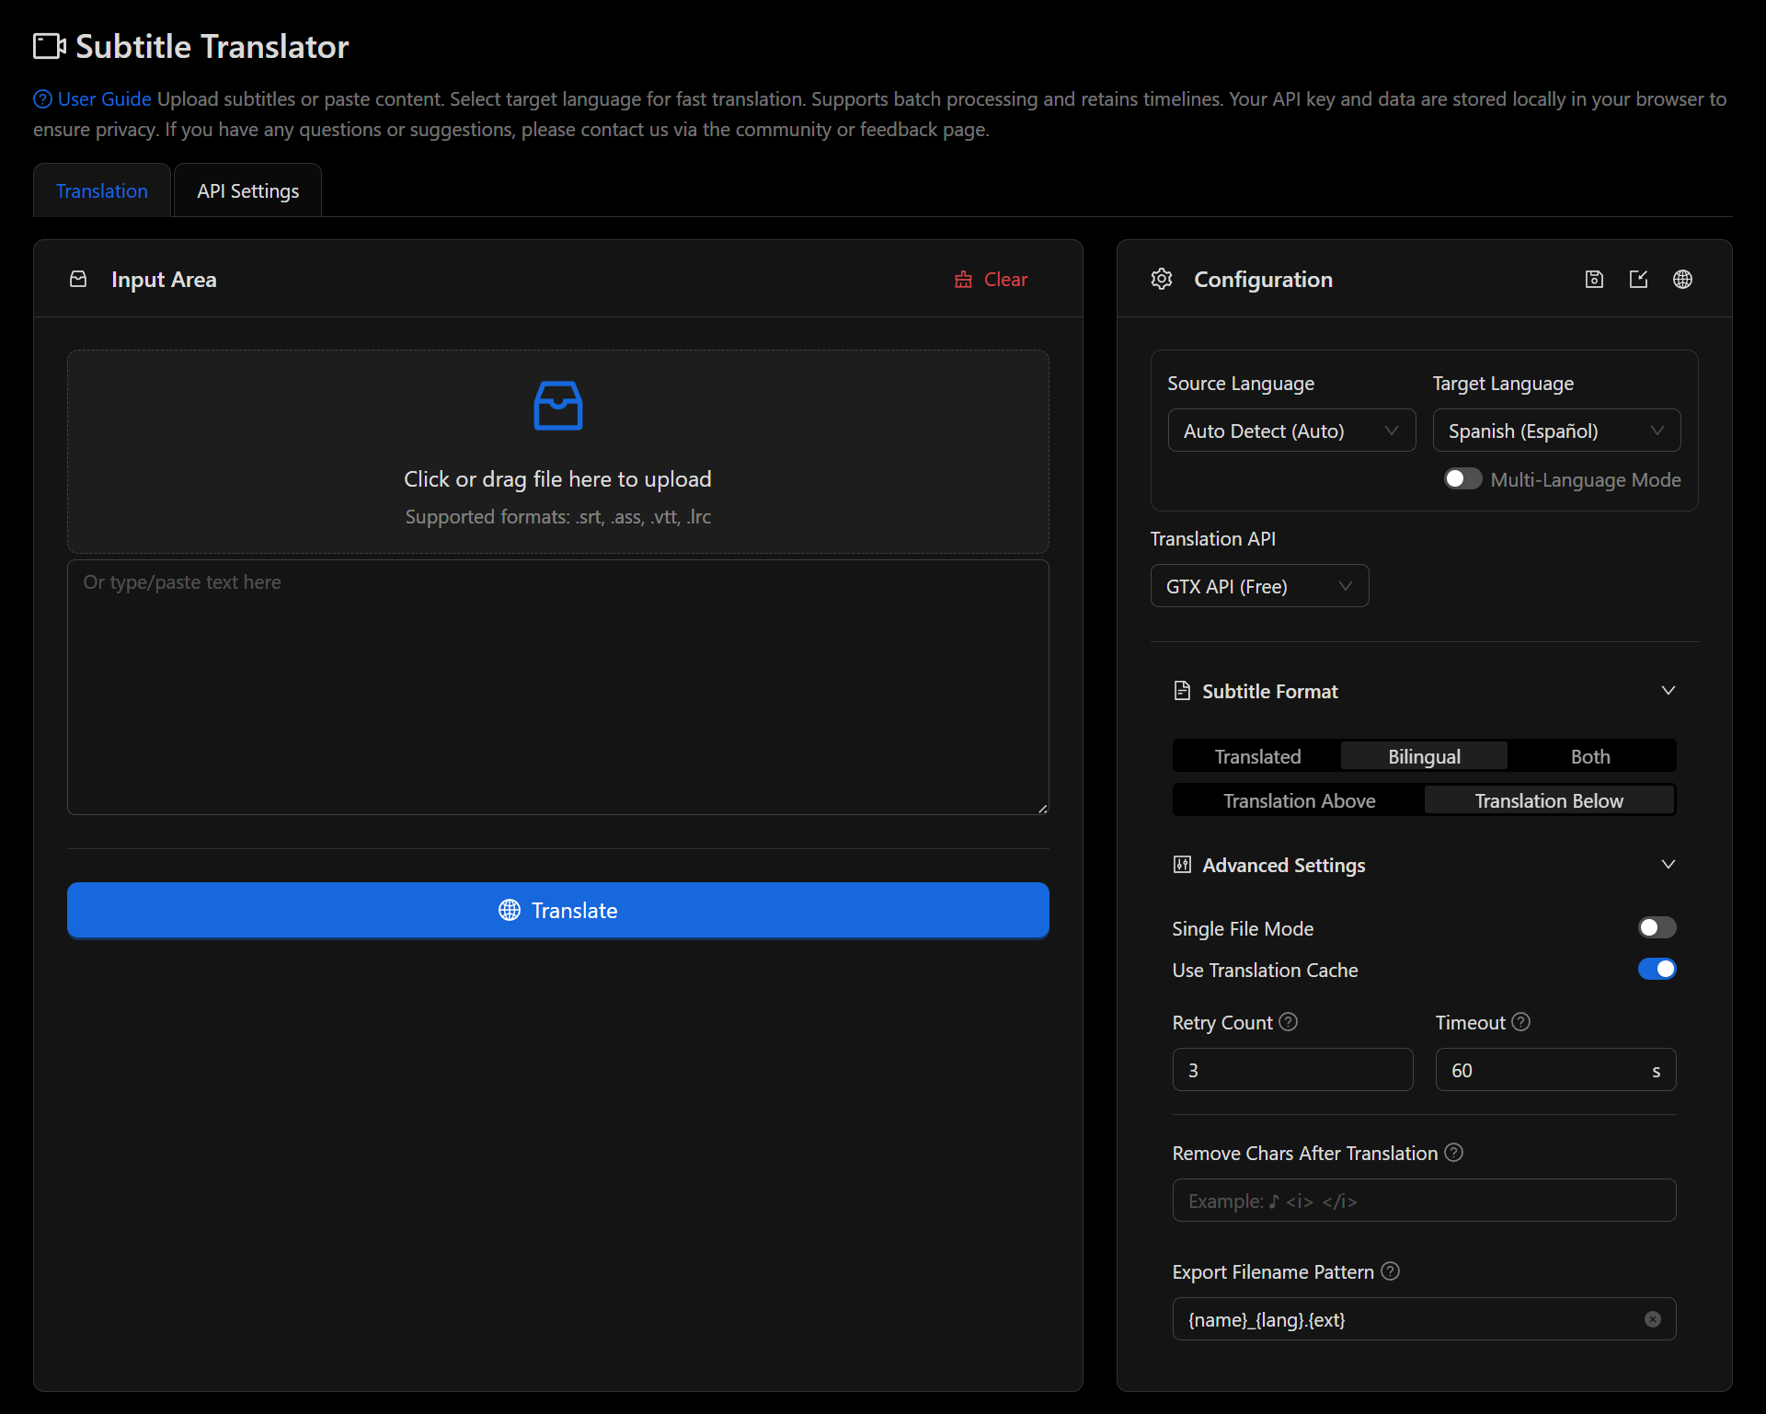Open the Retry Count help tooltip icon
1766x1414 pixels.
click(1288, 1021)
